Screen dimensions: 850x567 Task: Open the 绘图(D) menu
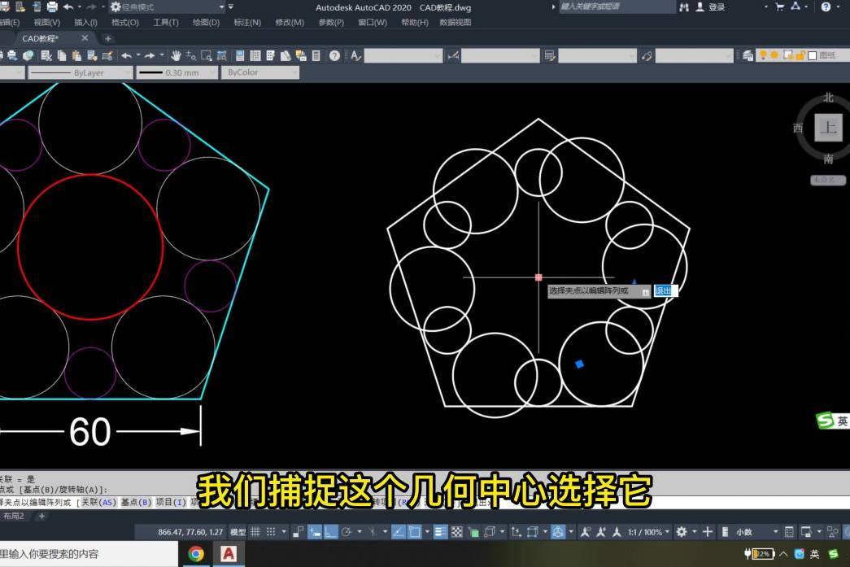pyautogui.click(x=206, y=22)
